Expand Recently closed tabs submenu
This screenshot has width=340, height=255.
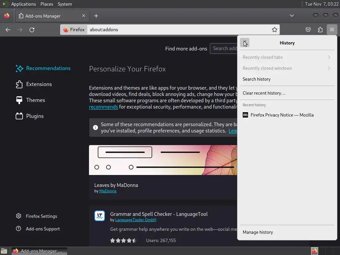click(287, 57)
